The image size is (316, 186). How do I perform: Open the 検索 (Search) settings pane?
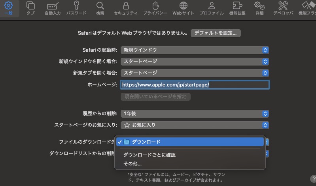coord(100,8)
